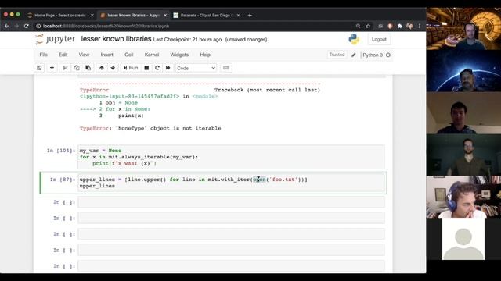
Task: Copy selected cells with the toolbar icon
Action: pyautogui.click(x=77, y=68)
